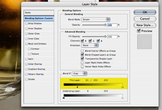Enable Vector Mask Hides Effects
The height and width of the screenshot is (110, 162).
pyautogui.click(x=82, y=66)
